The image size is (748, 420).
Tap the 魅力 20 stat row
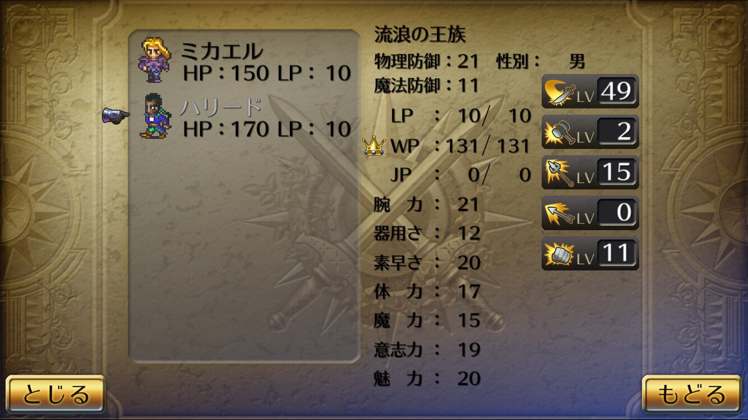tap(427, 379)
